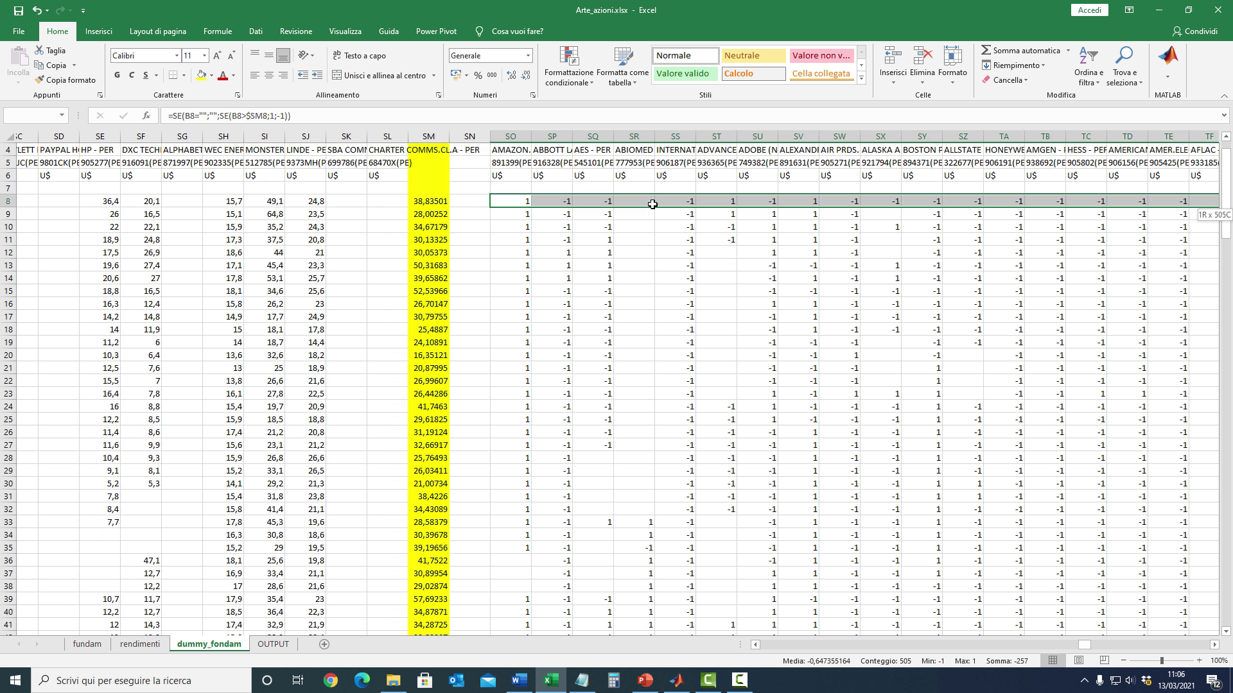Center text horizontally icon

coord(269,76)
